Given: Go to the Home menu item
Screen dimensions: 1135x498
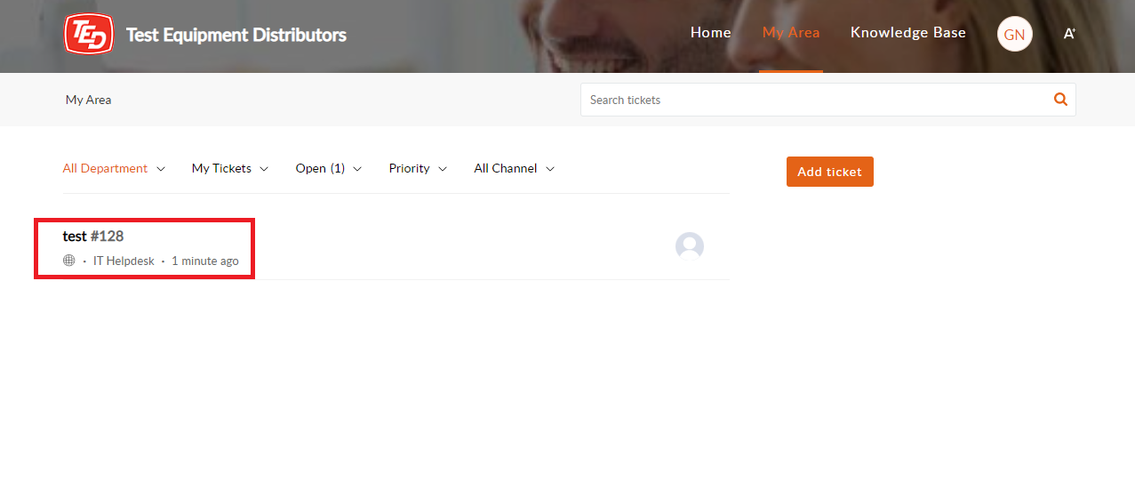Looking at the screenshot, I should 711,33.
